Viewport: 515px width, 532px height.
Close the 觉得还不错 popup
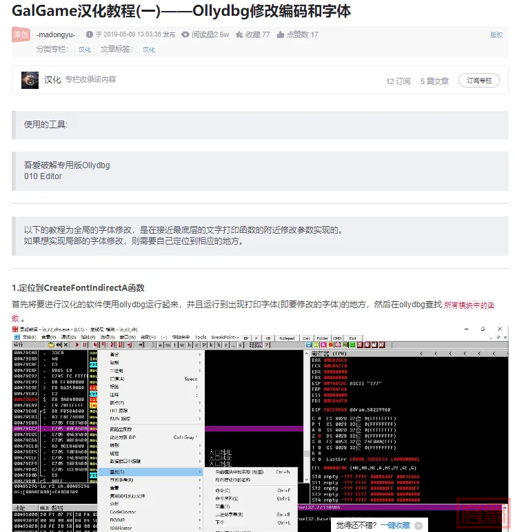418,525
